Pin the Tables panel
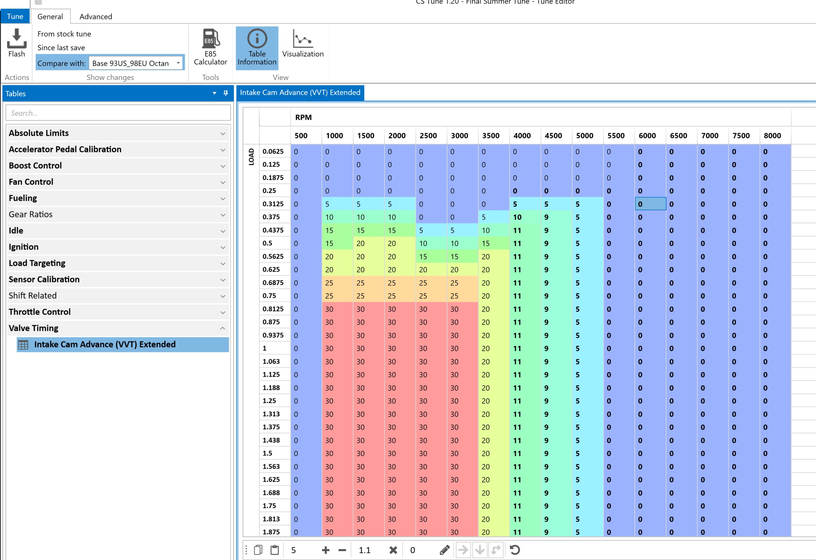Screen dimensions: 816x560 (x=226, y=93)
